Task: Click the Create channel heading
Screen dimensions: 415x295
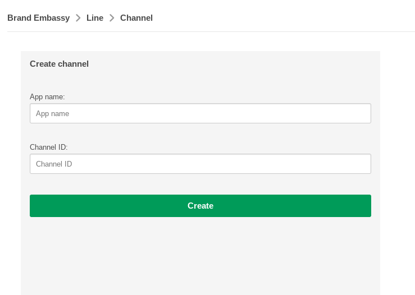Action: point(60,64)
